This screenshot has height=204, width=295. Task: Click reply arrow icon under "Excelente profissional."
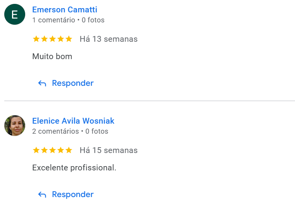click(42, 195)
